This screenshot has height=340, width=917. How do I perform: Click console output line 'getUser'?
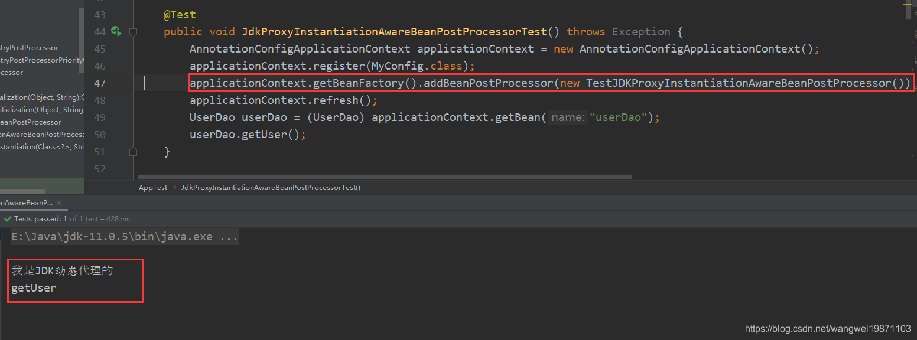point(34,288)
